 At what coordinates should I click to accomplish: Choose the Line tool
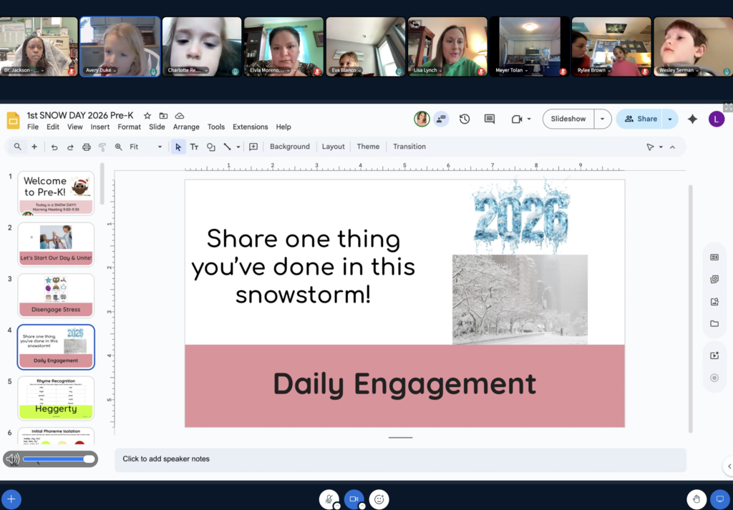click(x=228, y=146)
